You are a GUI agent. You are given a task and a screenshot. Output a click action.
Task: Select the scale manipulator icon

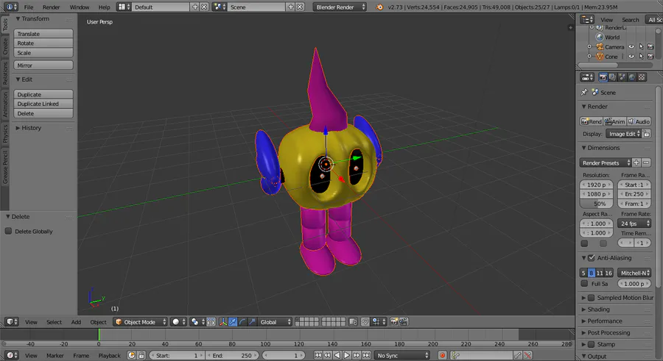(252, 322)
